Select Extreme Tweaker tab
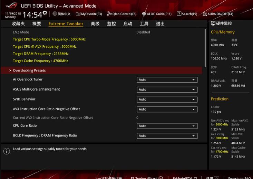 coord(66,24)
